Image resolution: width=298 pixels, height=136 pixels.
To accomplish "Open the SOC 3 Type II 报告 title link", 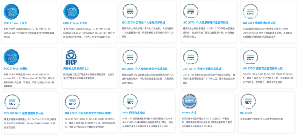I will pos(15,68).
